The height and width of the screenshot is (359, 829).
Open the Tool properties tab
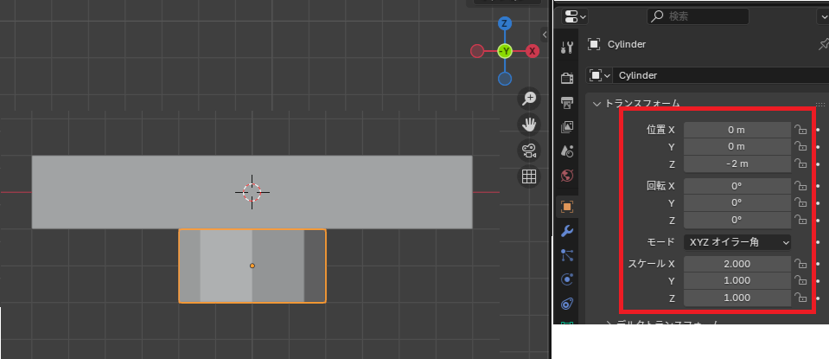[567, 48]
